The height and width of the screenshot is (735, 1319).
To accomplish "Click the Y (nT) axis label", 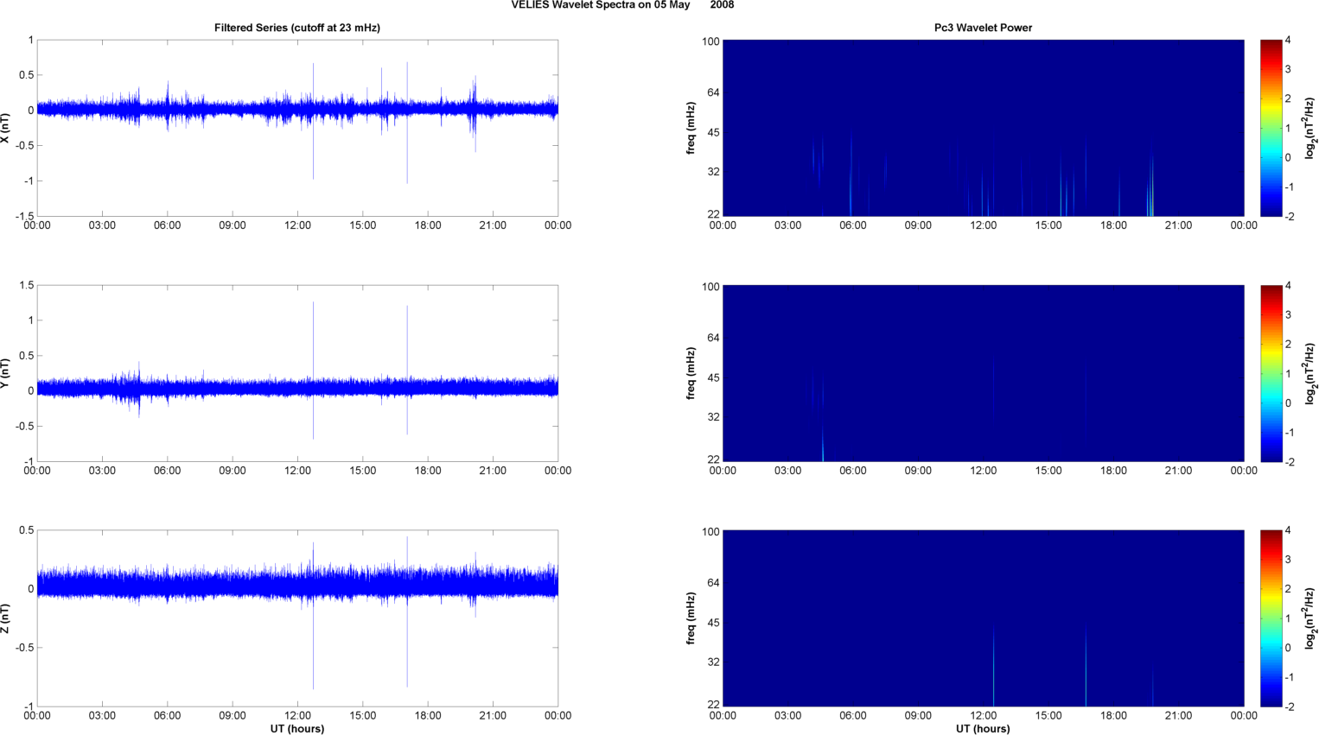I will [x=5, y=373].
